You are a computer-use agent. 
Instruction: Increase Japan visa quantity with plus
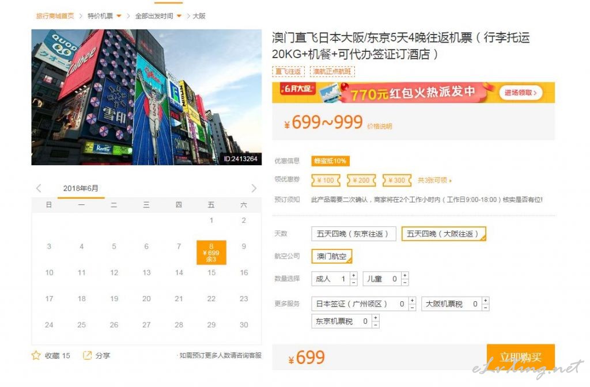click(x=413, y=301)
